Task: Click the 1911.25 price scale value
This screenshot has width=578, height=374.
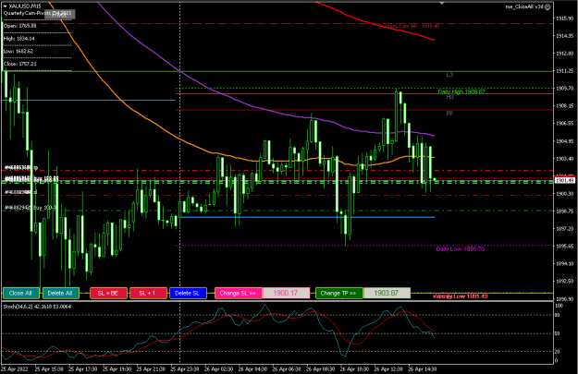Action: [565, 71]
